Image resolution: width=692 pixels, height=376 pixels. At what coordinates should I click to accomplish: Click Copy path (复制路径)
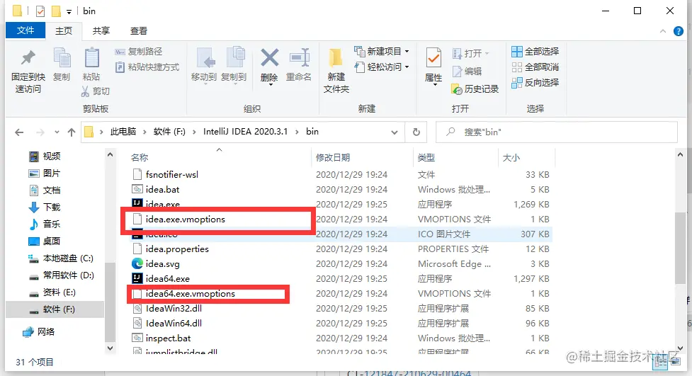[139, 52]
